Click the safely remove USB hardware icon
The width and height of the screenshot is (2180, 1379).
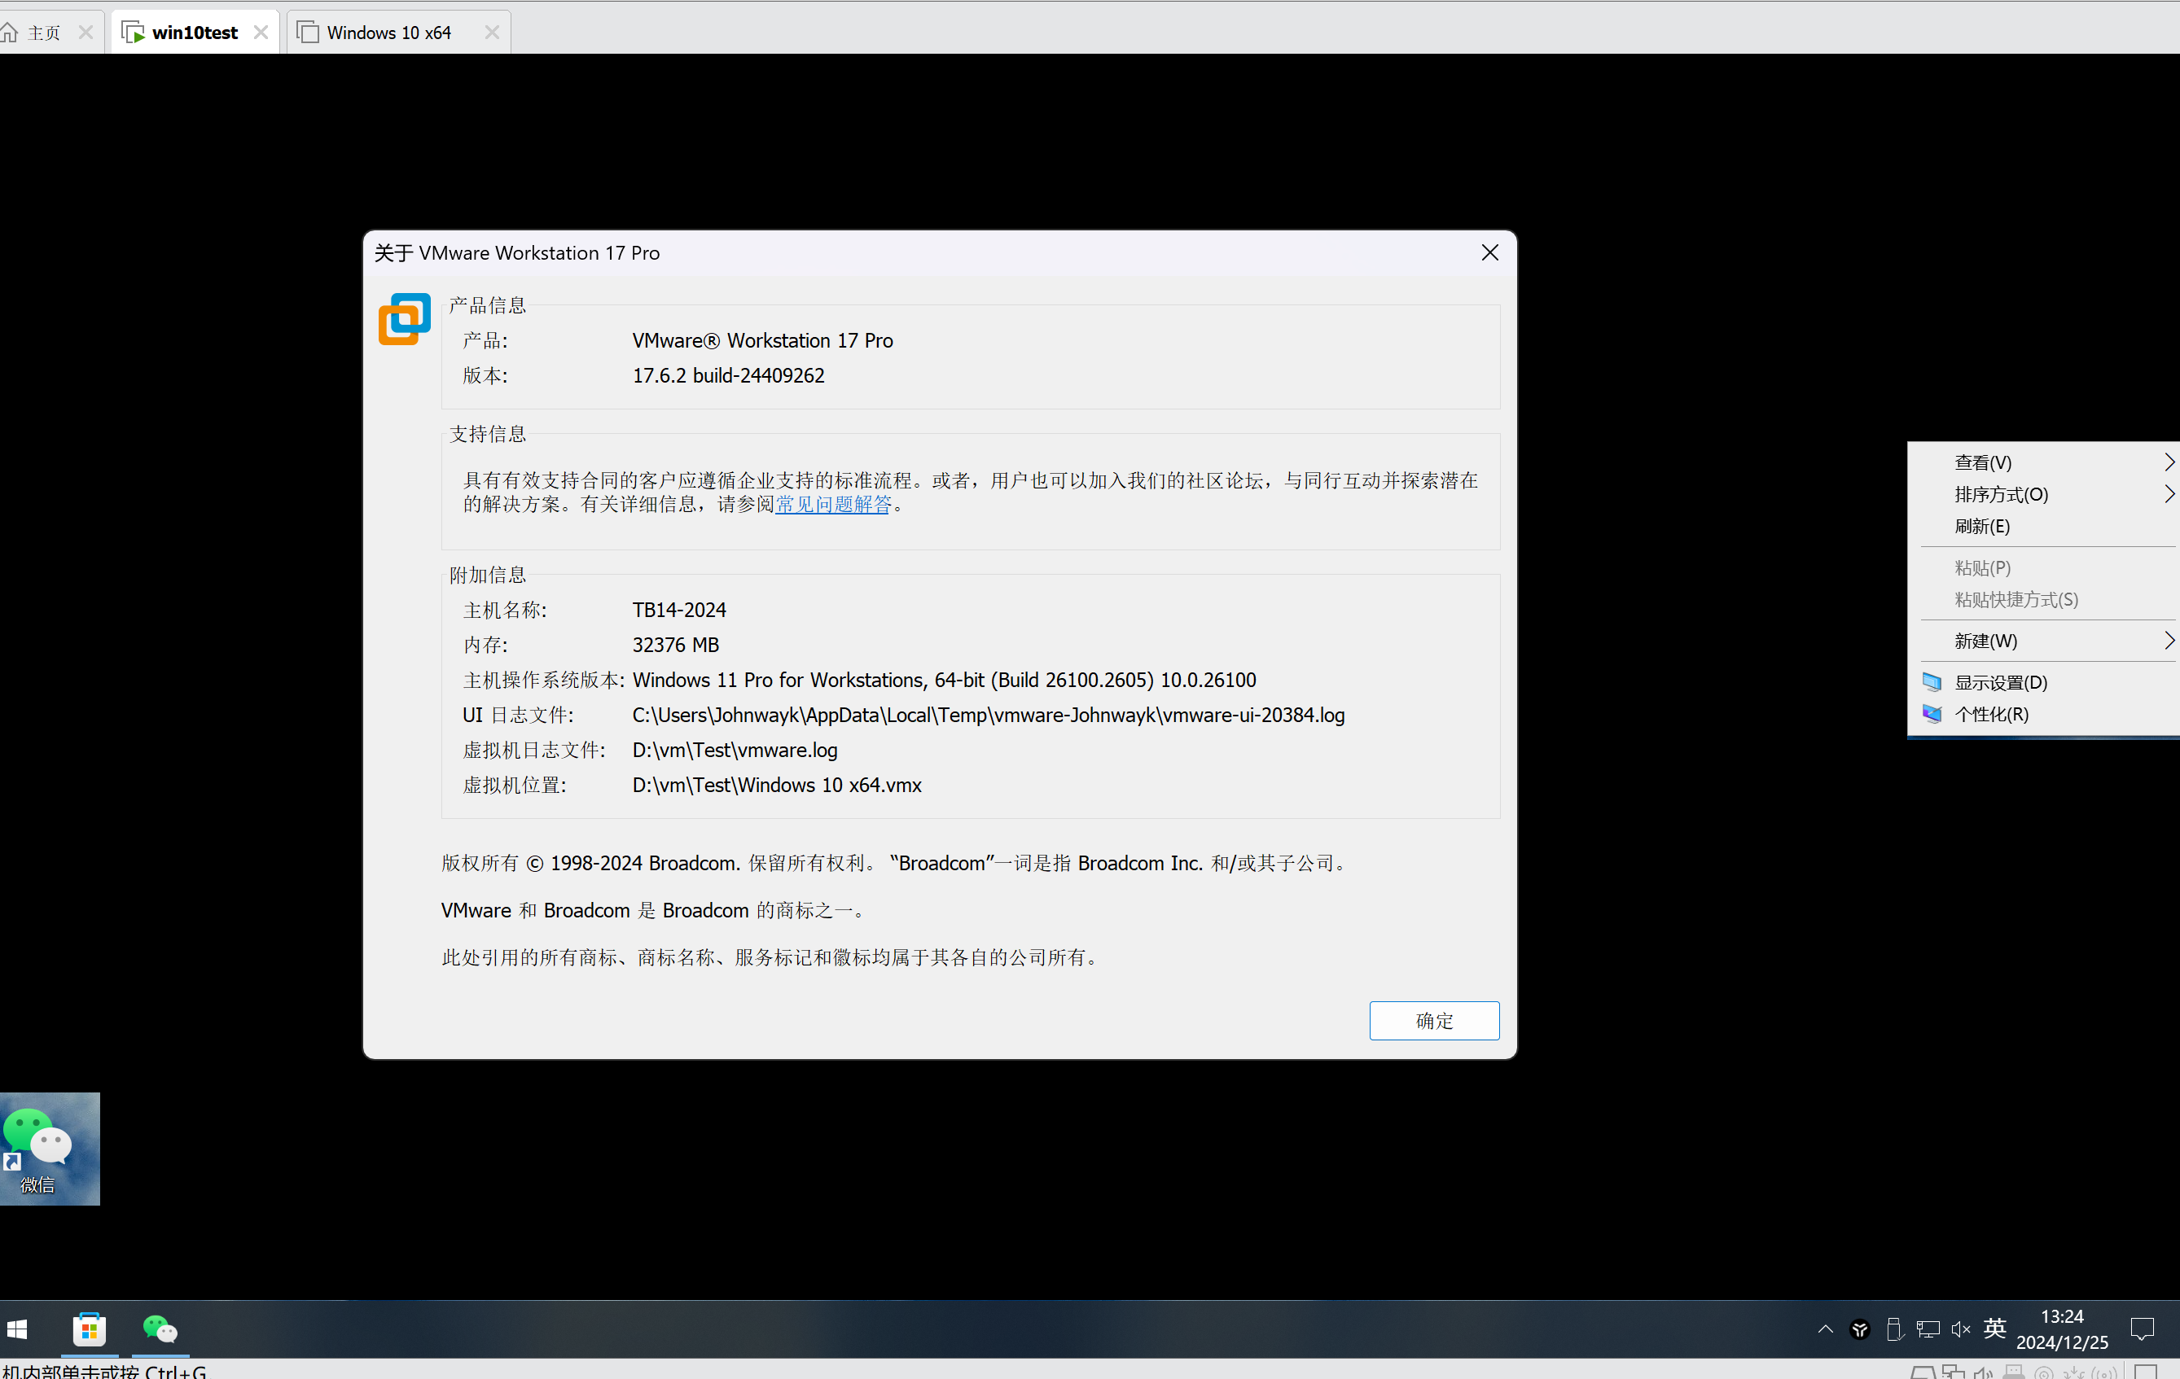click(x=1893, y=1329)
